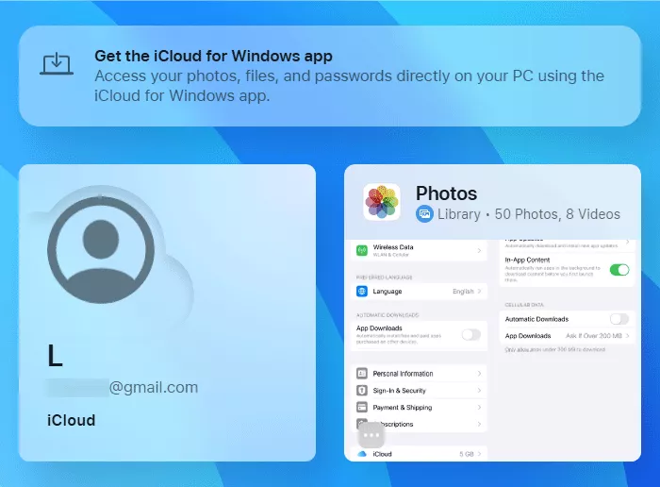Click the iCloud cloud icon in settings list
This screenshot has width=660, height=487.
[x=361, y=454]
